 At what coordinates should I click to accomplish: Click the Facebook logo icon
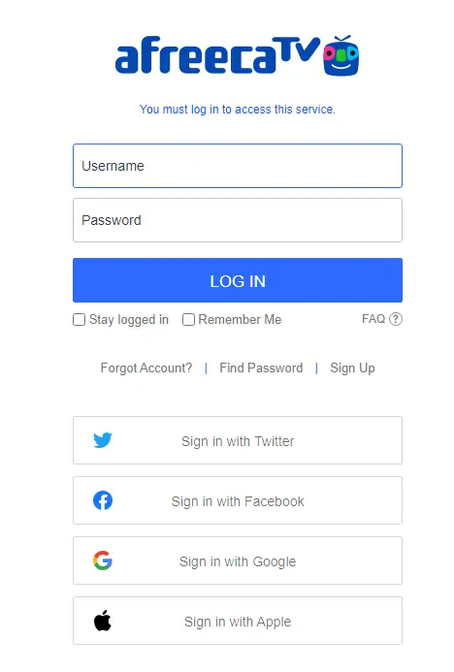click(103, 500)
